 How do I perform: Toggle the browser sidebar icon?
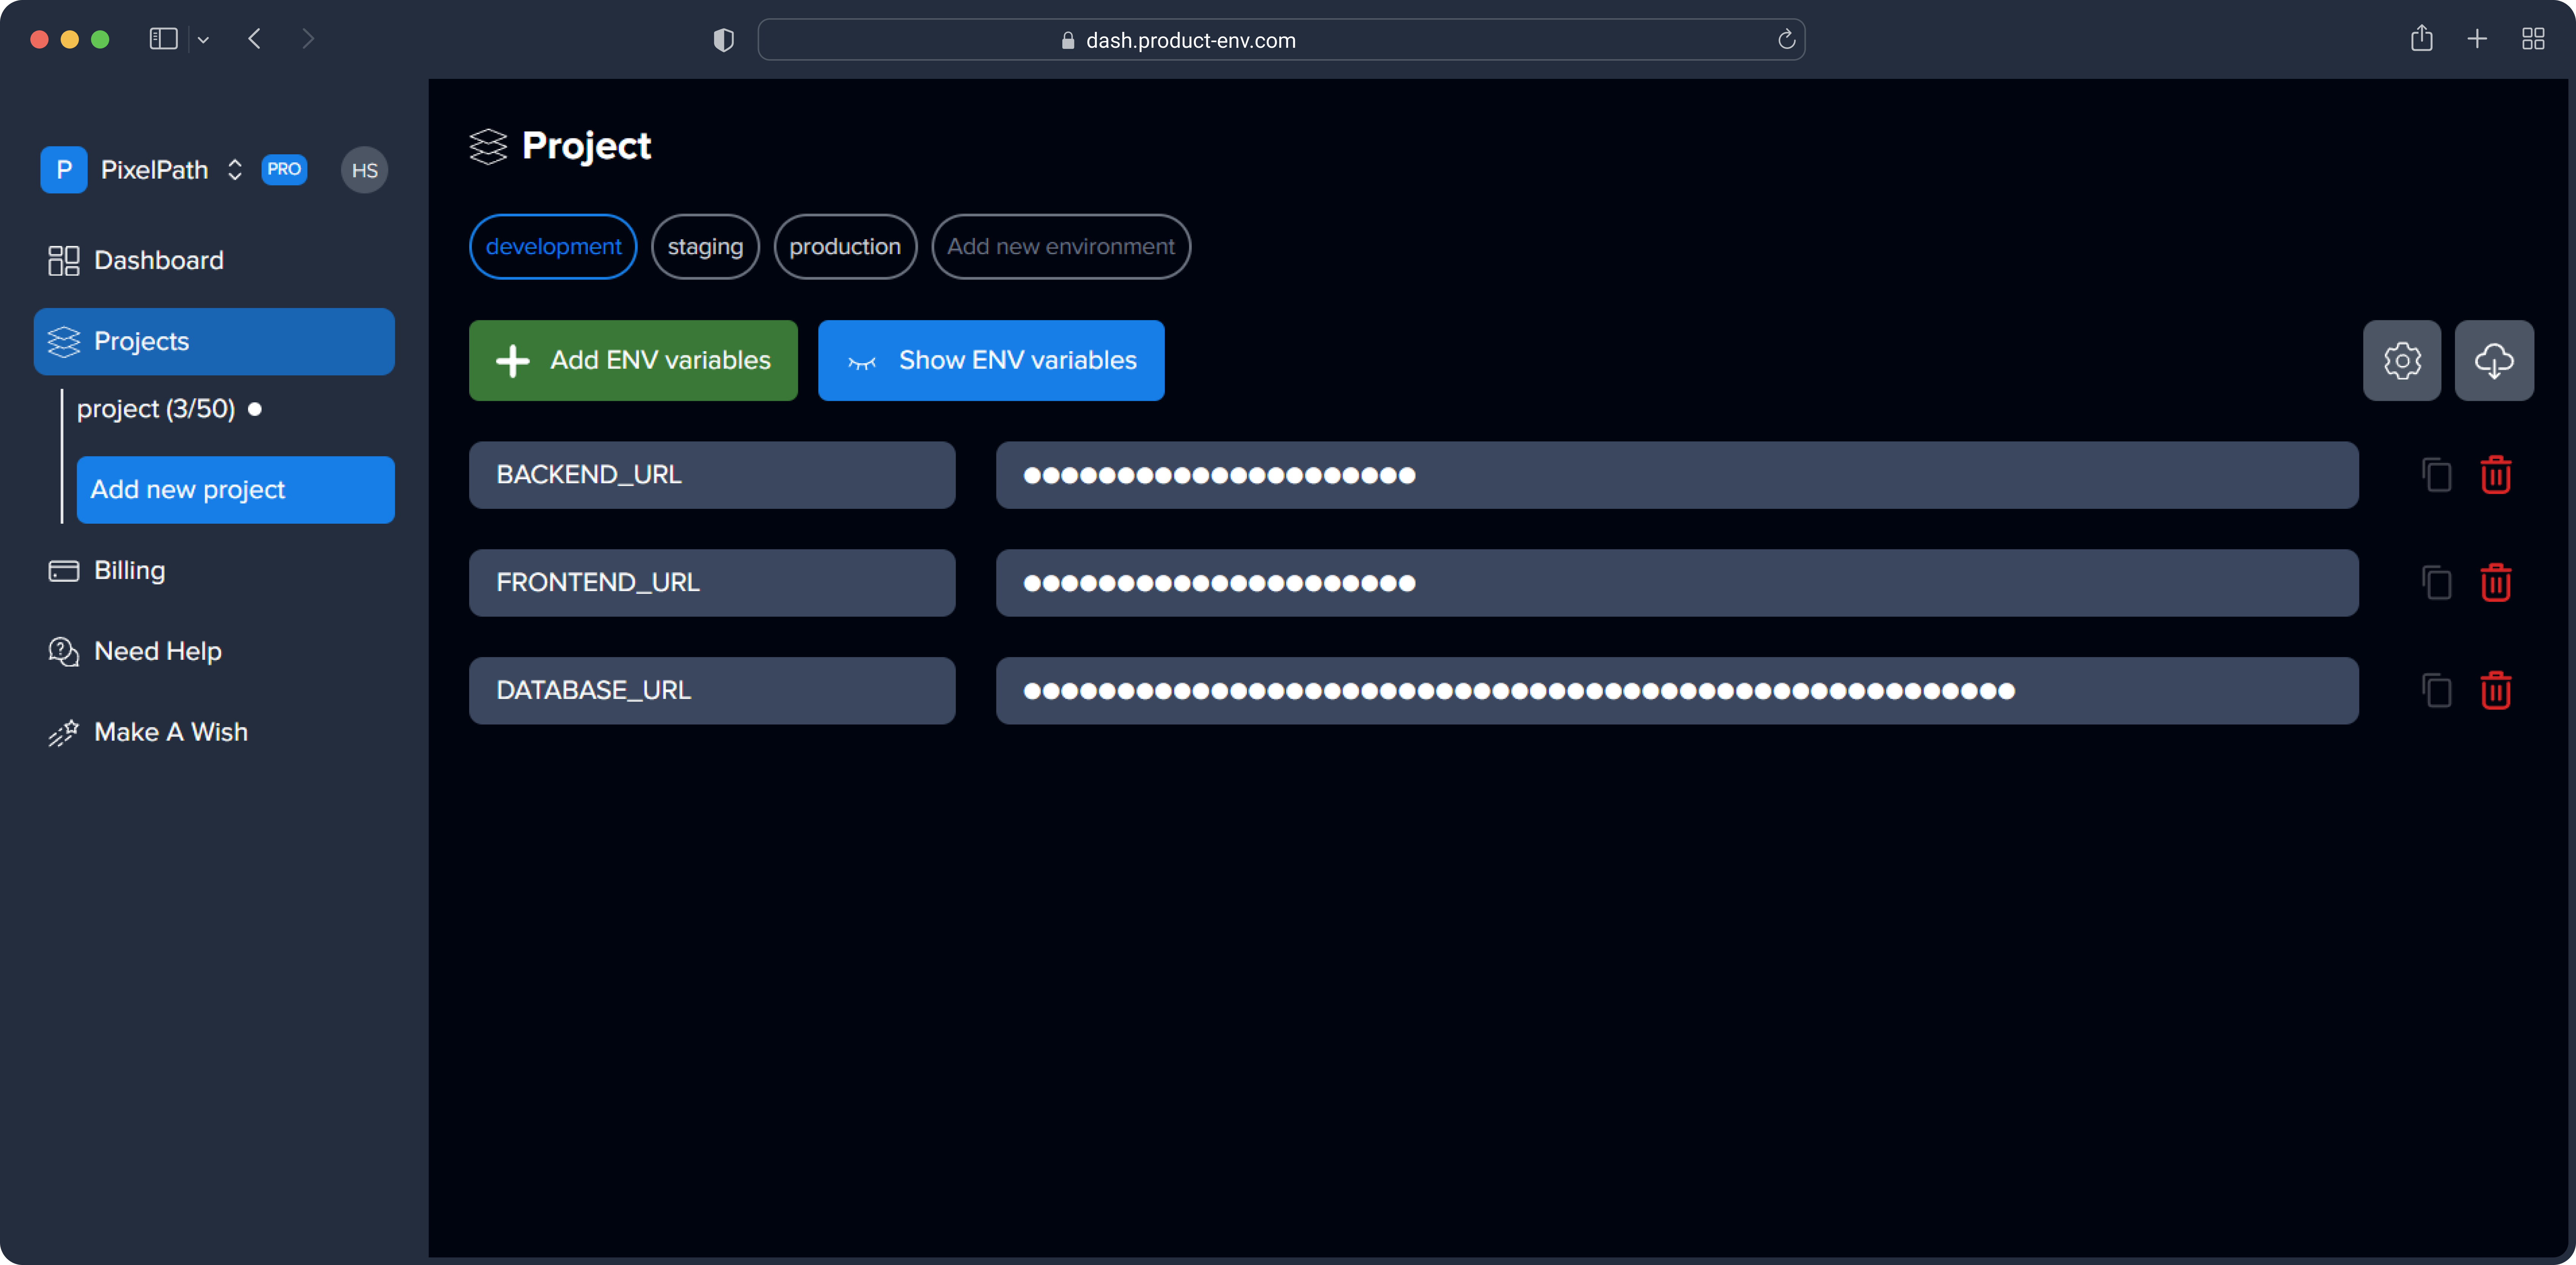(163, 39)
